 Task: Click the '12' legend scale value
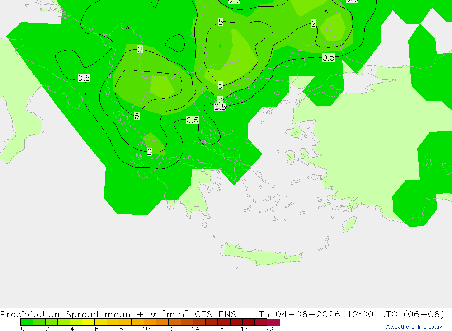(x=171, y=329)
